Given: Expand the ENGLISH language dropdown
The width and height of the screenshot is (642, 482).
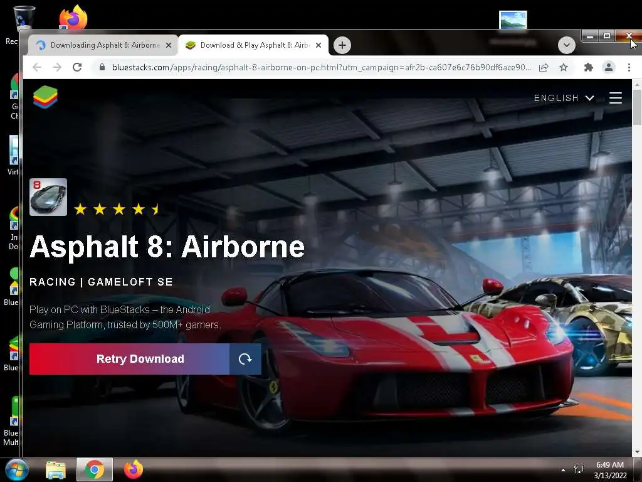Looking at the screenshot, I should tap(564, 98).
